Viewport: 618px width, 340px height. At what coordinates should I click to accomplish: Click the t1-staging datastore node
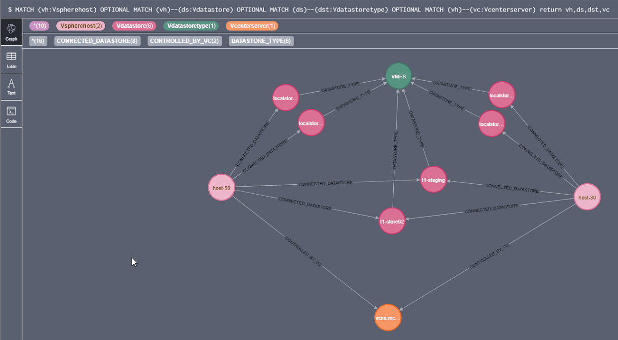(x=433, y=180)
